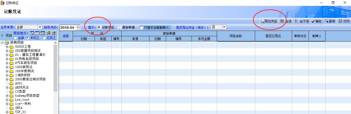Select the 原始单据 radio button

[x=119, y=27]
